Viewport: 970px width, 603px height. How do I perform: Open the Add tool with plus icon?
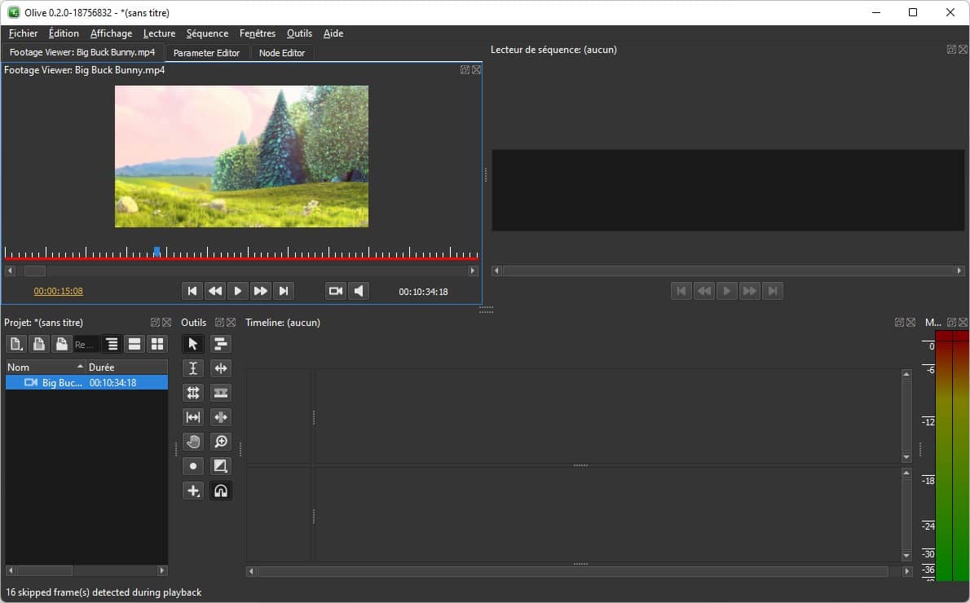(193, 491)
